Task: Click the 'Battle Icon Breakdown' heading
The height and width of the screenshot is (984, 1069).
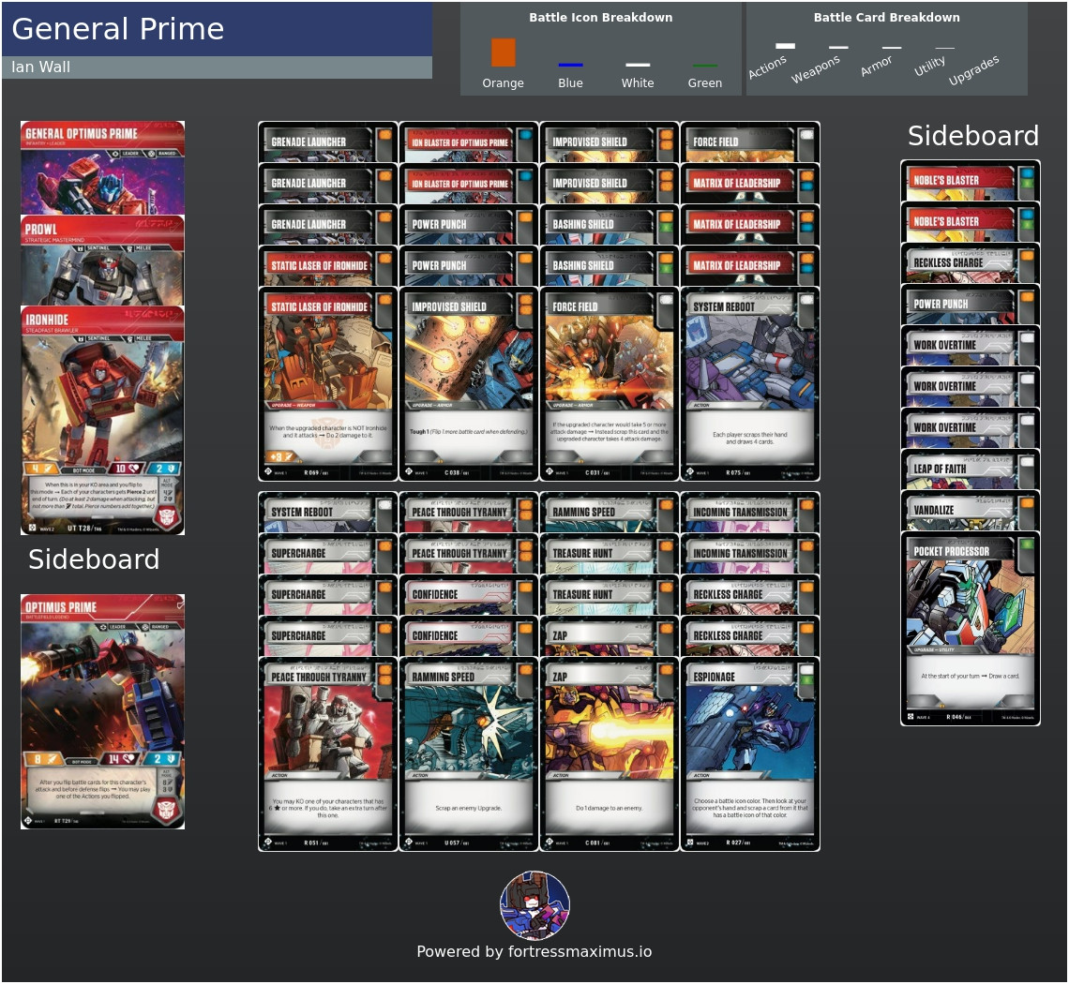Action: pos(601,18)
